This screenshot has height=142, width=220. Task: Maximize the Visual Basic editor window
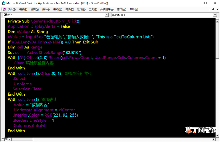click(206, 3)
